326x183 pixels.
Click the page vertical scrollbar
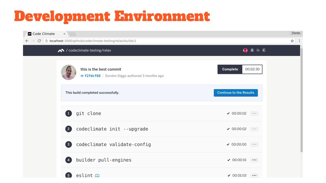click(x=301, y=99)
